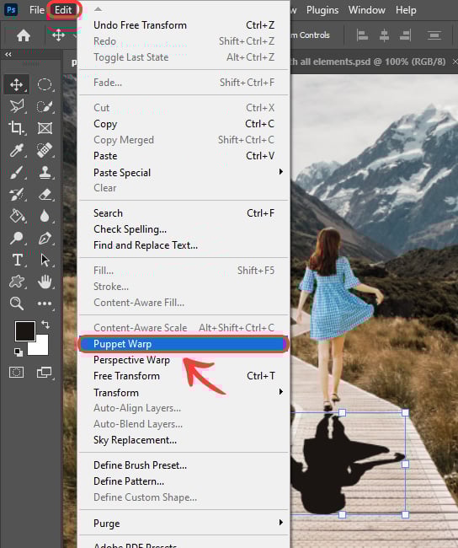
Task: Choose Free Transform
Action: tap(184, 376)
